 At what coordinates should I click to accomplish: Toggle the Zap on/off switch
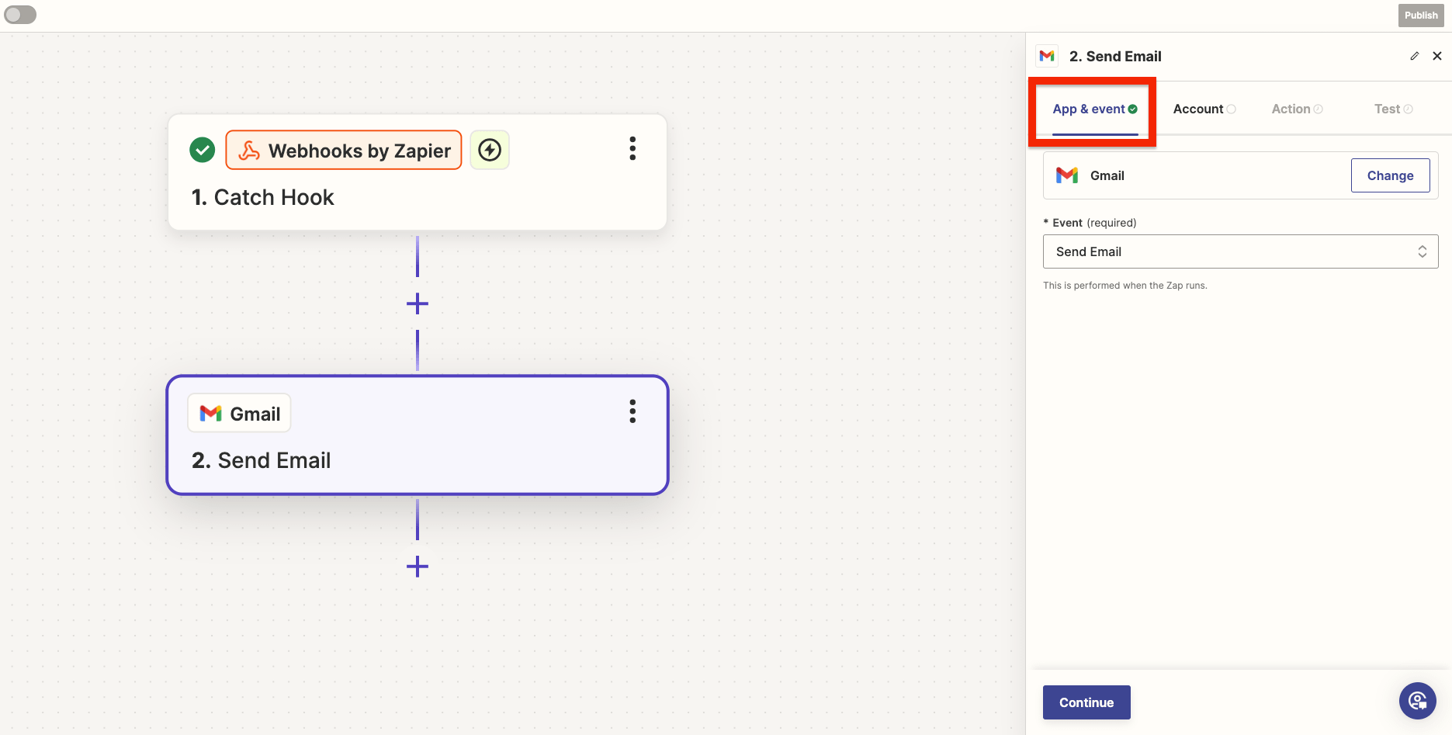click(20, 15)
